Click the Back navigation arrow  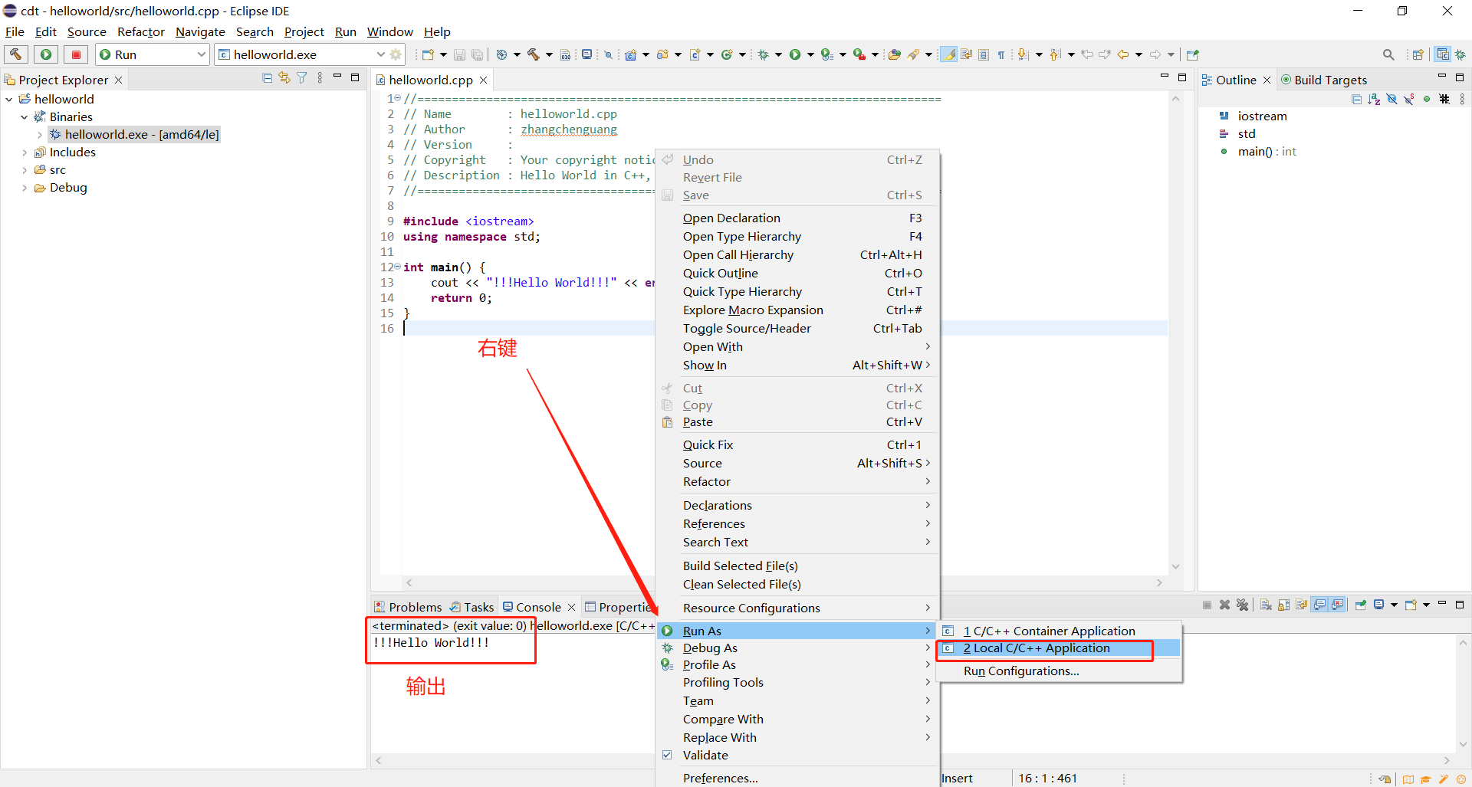(x=1123, y=54)
